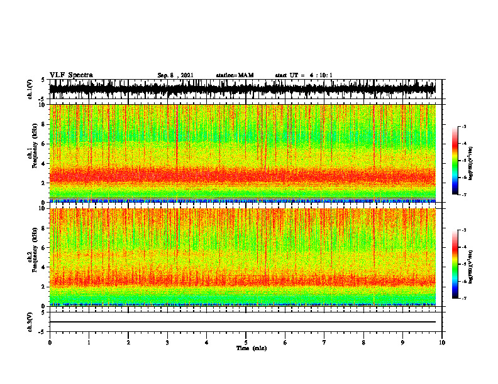Click the "ch.3(V)" axis label
498x384 pixels.
point(30,322)
